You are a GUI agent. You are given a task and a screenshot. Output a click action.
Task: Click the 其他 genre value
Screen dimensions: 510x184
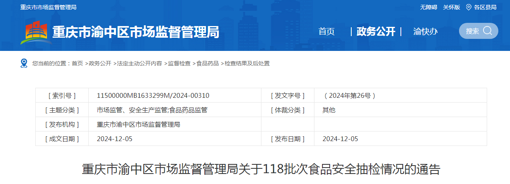pyautogui.click(x=329, y=110)
